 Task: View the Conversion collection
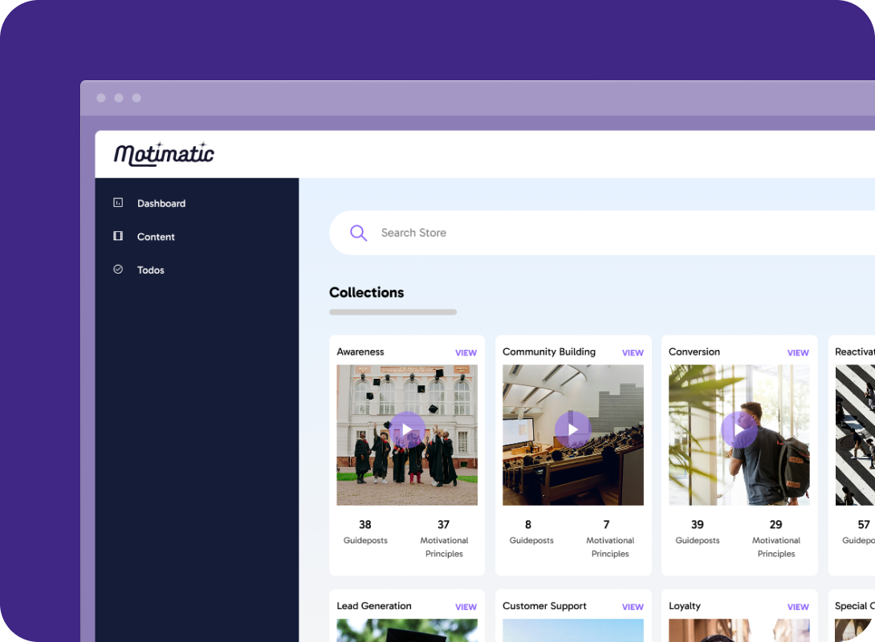[x=798, y=352]
